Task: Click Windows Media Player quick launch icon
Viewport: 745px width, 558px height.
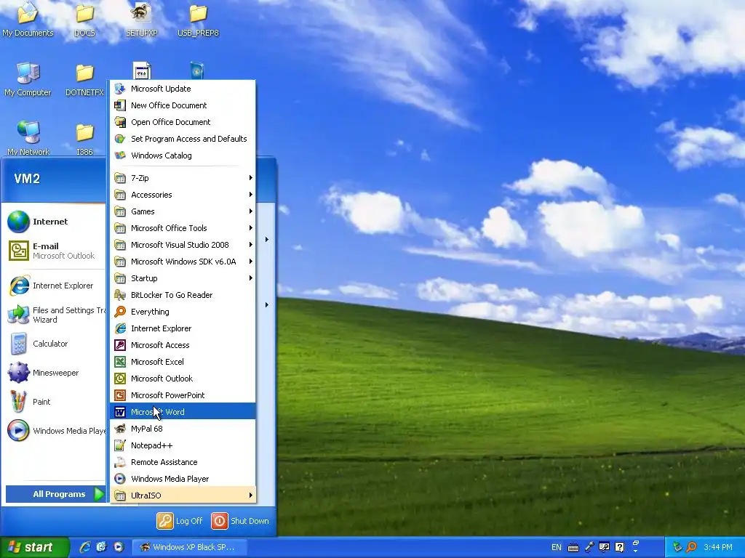Action: [119, 547]
